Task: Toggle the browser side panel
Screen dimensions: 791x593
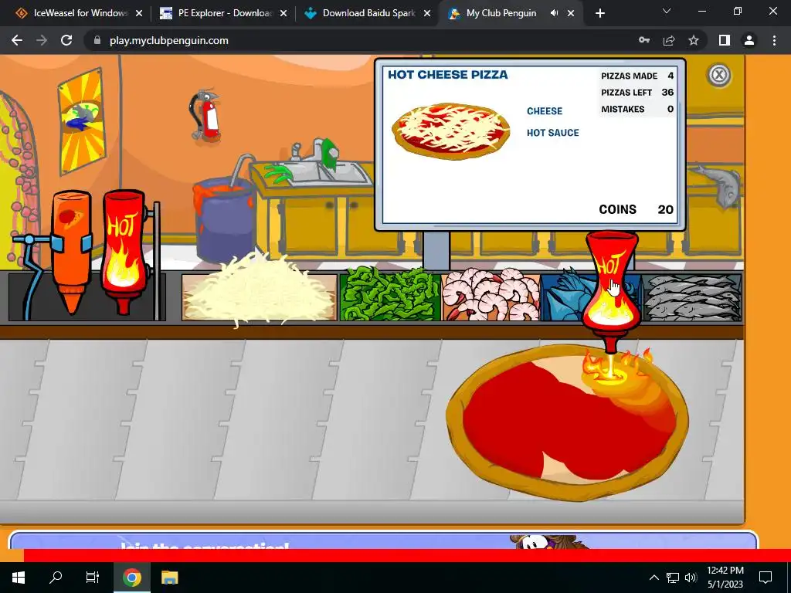Action: [x=725, y=40]
